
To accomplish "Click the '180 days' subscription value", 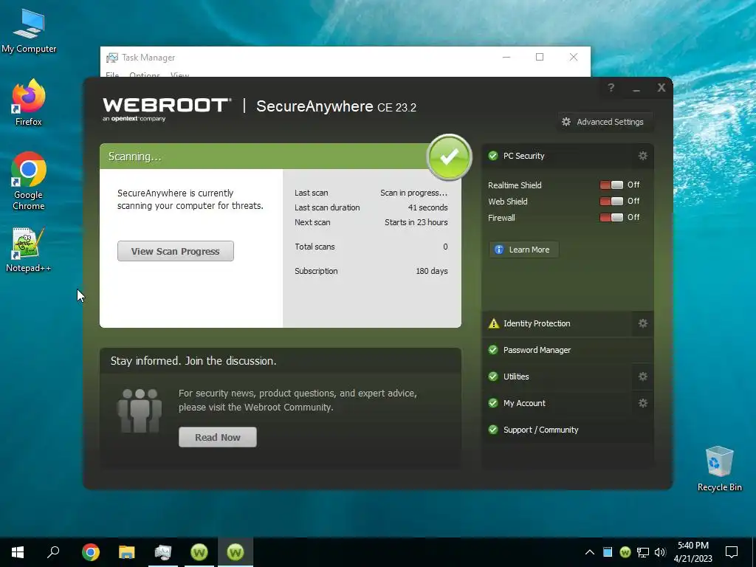I will coord(431,271).
